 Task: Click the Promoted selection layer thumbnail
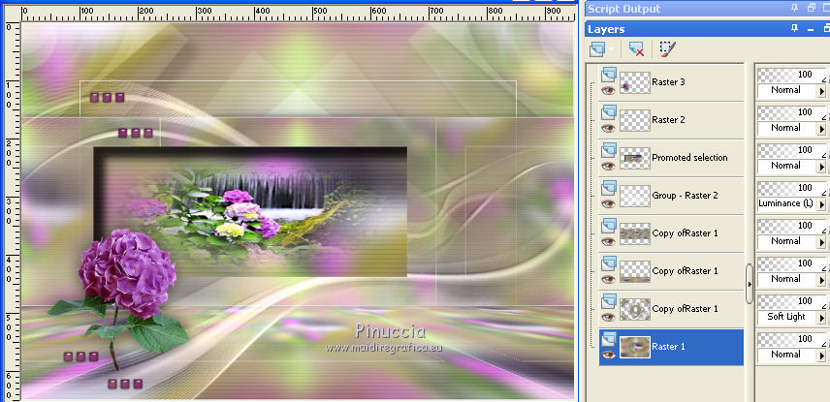(x=635, y=158)
